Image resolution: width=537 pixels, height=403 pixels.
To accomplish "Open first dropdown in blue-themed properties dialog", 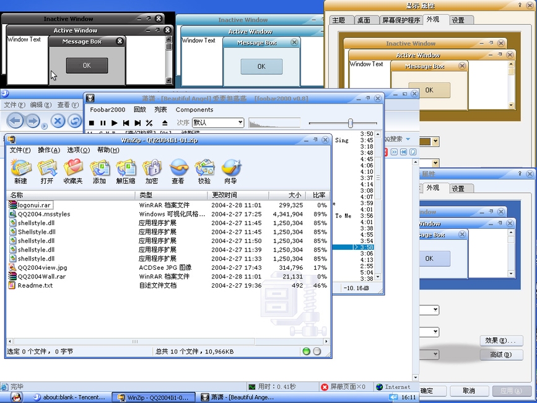I will tap(435, 310).
